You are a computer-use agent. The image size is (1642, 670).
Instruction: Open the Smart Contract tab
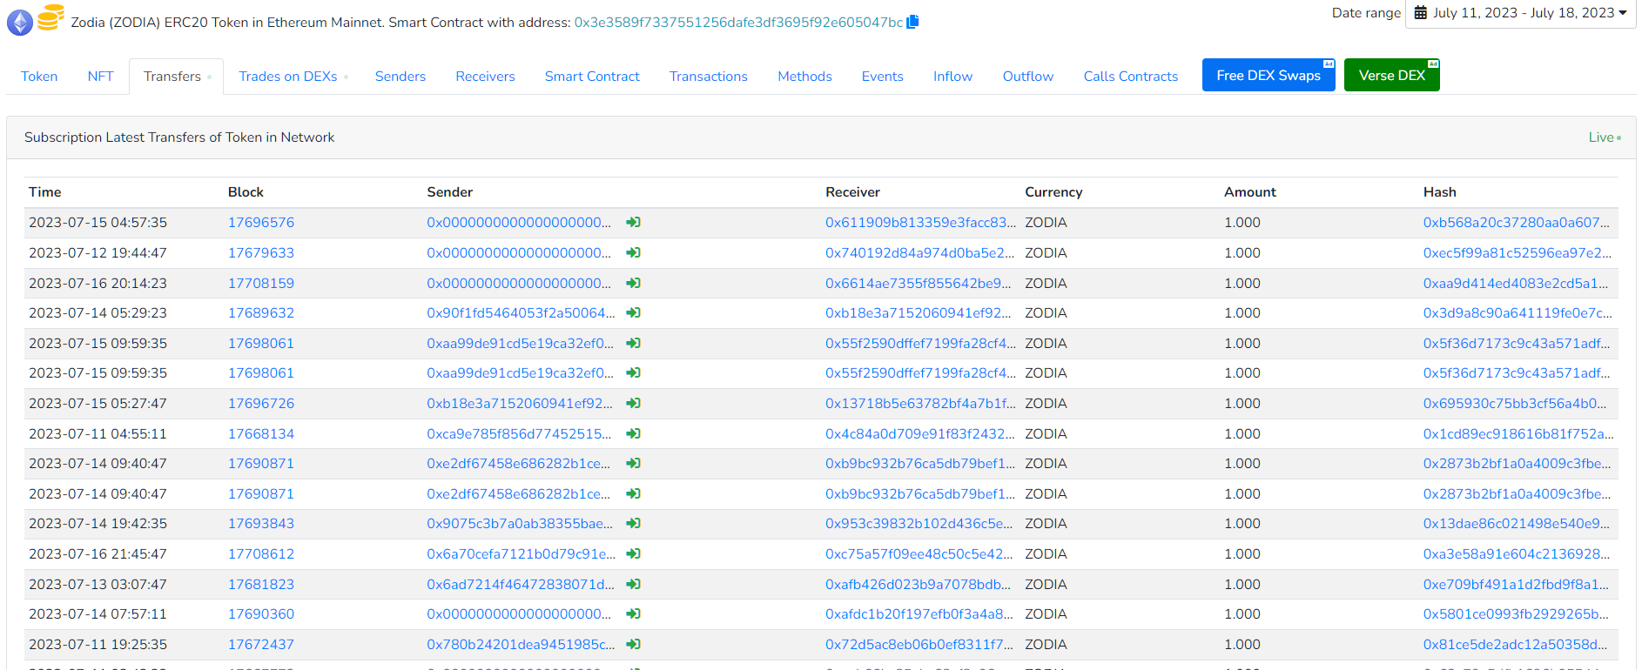point(592,77)
